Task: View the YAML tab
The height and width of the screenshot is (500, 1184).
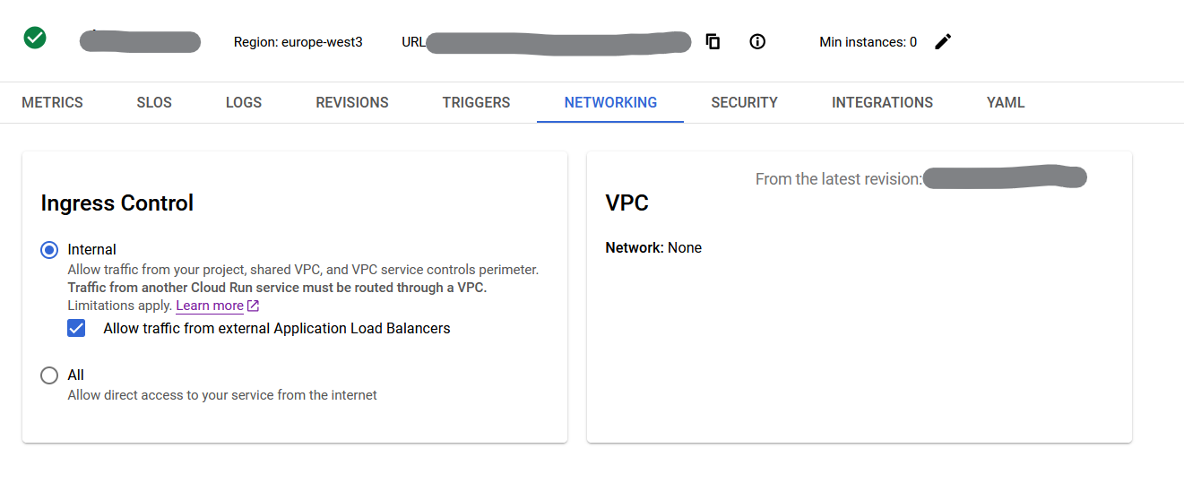Action: (x=1006, y=103)
